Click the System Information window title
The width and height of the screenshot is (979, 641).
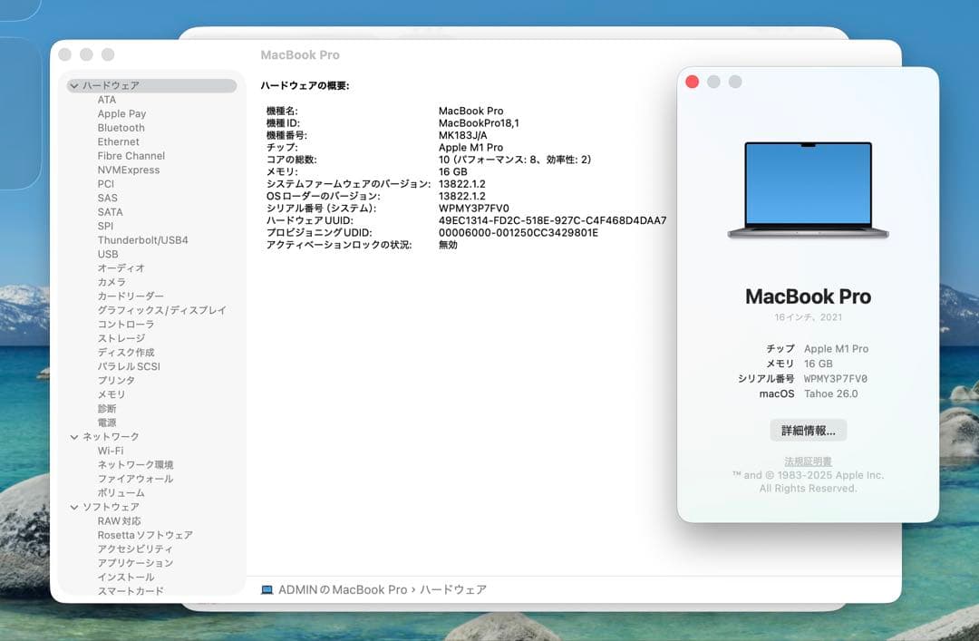coord(300,55)
